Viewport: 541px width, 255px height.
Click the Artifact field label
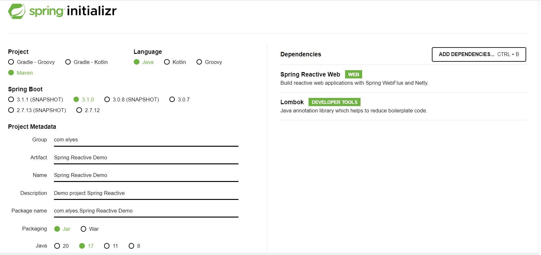[x=38, y=157]
